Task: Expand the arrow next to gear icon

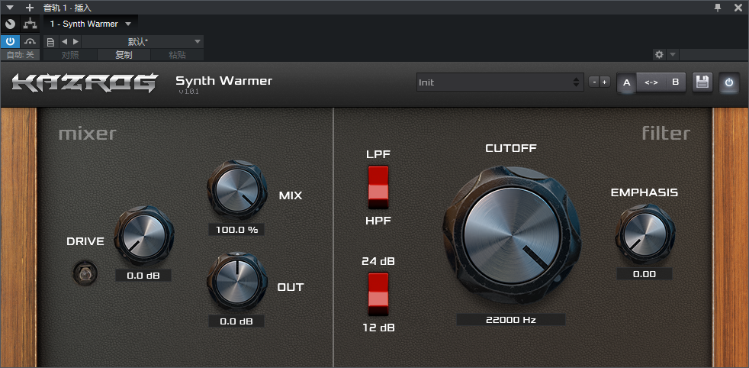Action: point(673,54)
